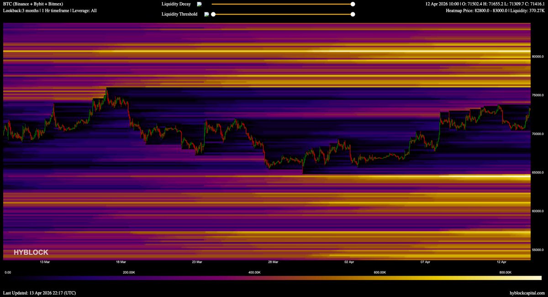
Task: Click the Liquidity Decay slider handle
Action: [x=353, y=4]
